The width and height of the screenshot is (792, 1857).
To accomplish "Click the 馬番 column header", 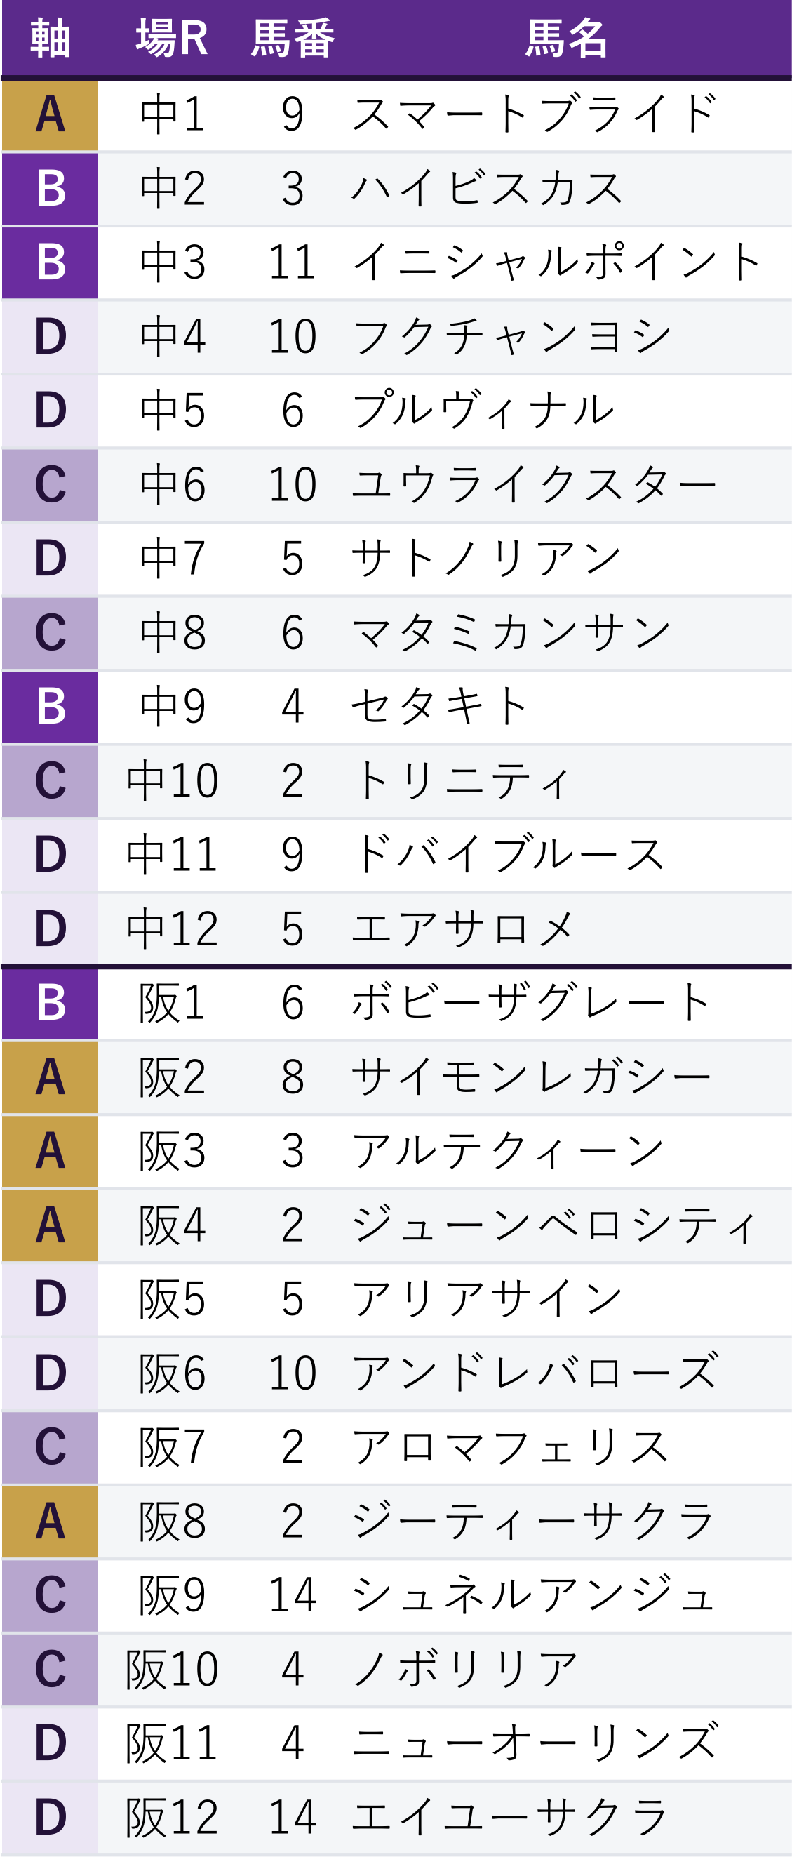I will pos(293,38).
